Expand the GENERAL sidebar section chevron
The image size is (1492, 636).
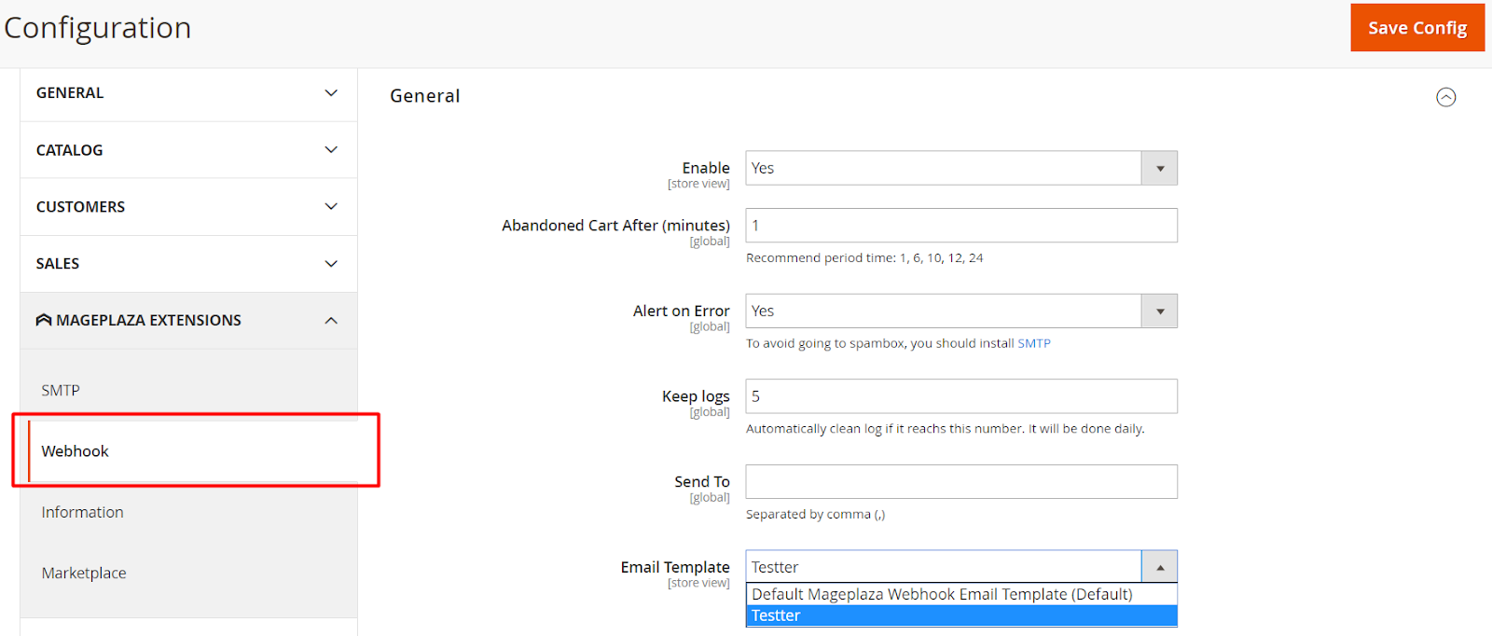click(x=331, y=93)
